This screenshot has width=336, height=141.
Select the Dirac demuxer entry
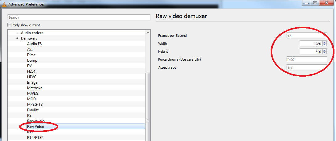pyautogui.click(x=31, y=55)
